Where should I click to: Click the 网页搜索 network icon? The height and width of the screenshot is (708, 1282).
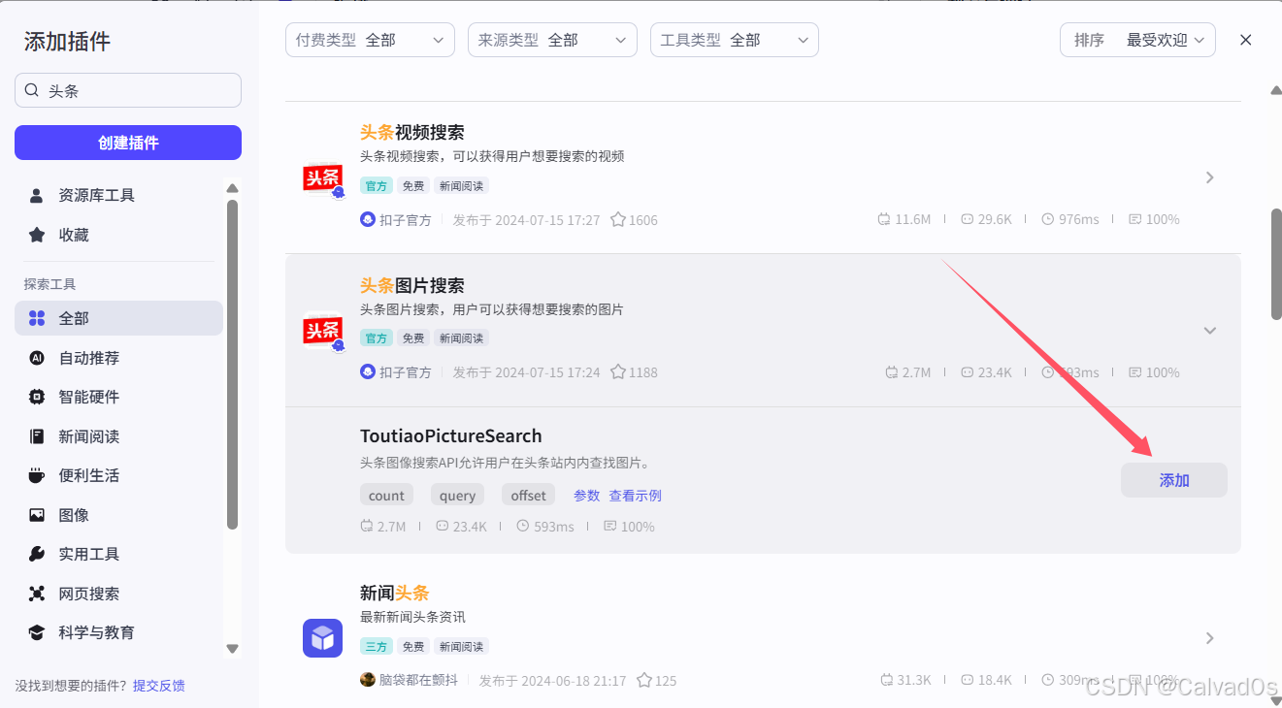pyautogui.click(x=37, y=594)
